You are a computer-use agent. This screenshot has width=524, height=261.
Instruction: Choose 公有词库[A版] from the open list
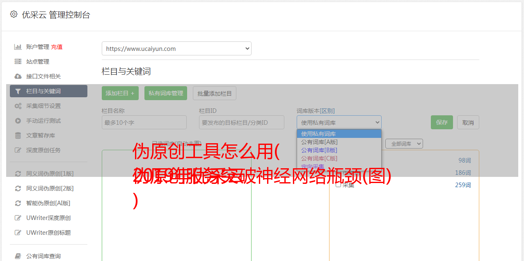[x=339, y=142]
